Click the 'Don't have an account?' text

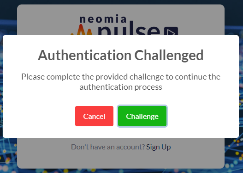108,147
